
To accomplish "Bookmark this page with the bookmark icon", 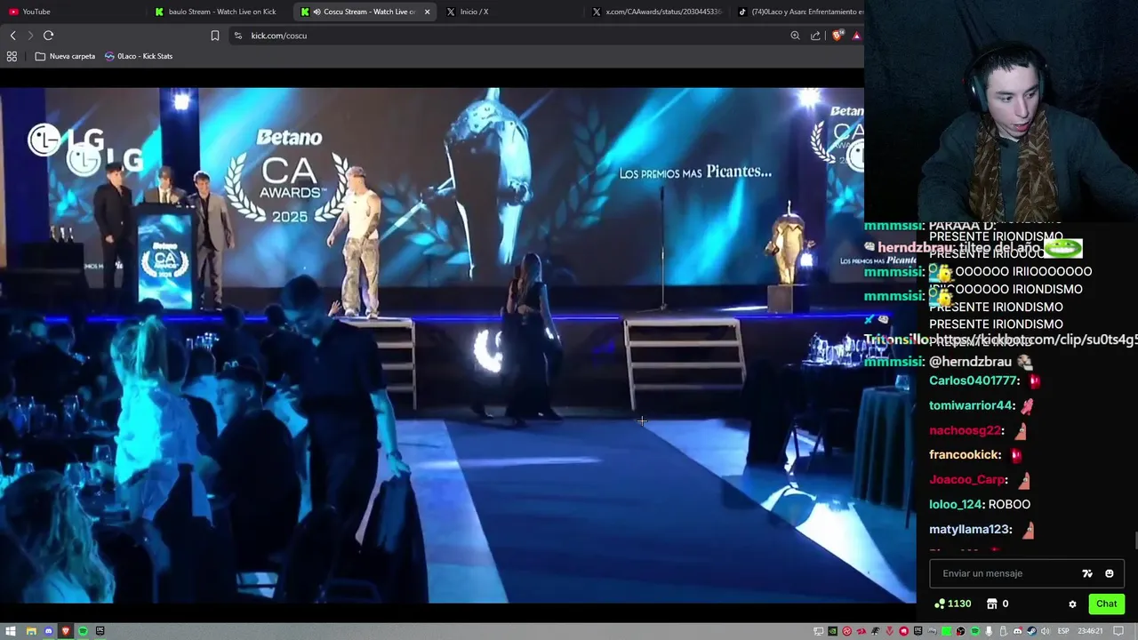I will [x=214, y=36].
